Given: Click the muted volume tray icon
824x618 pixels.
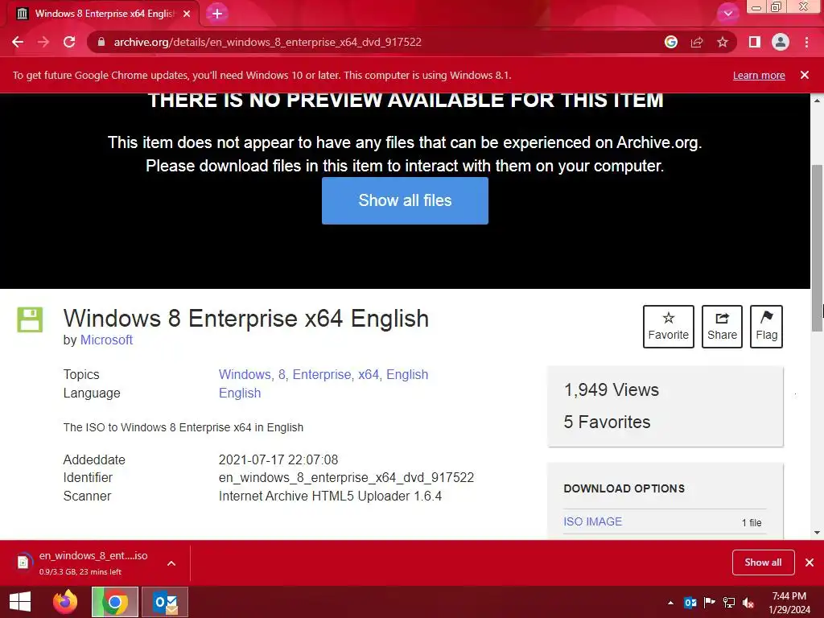Looking at the screenshot, I should pos(748,603).
